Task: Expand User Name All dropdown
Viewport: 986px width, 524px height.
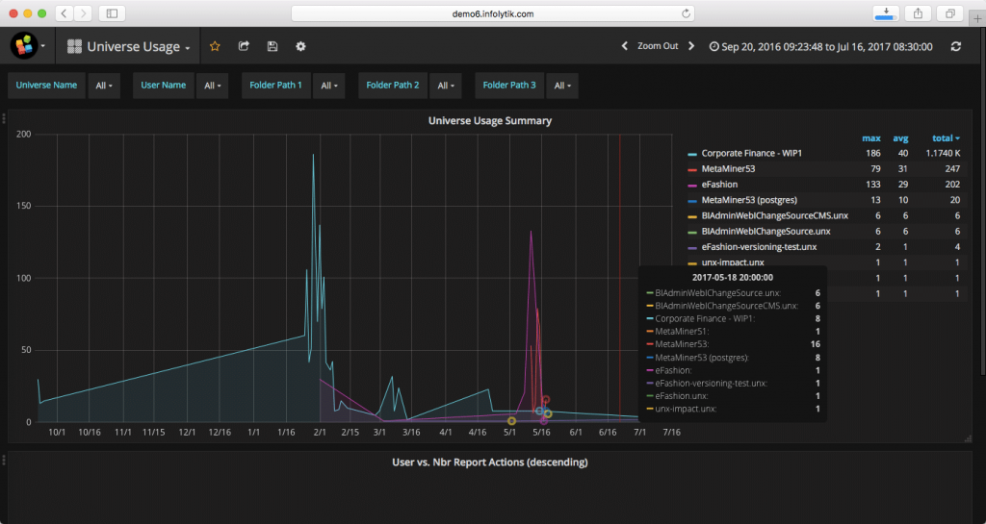Action: 211,86
